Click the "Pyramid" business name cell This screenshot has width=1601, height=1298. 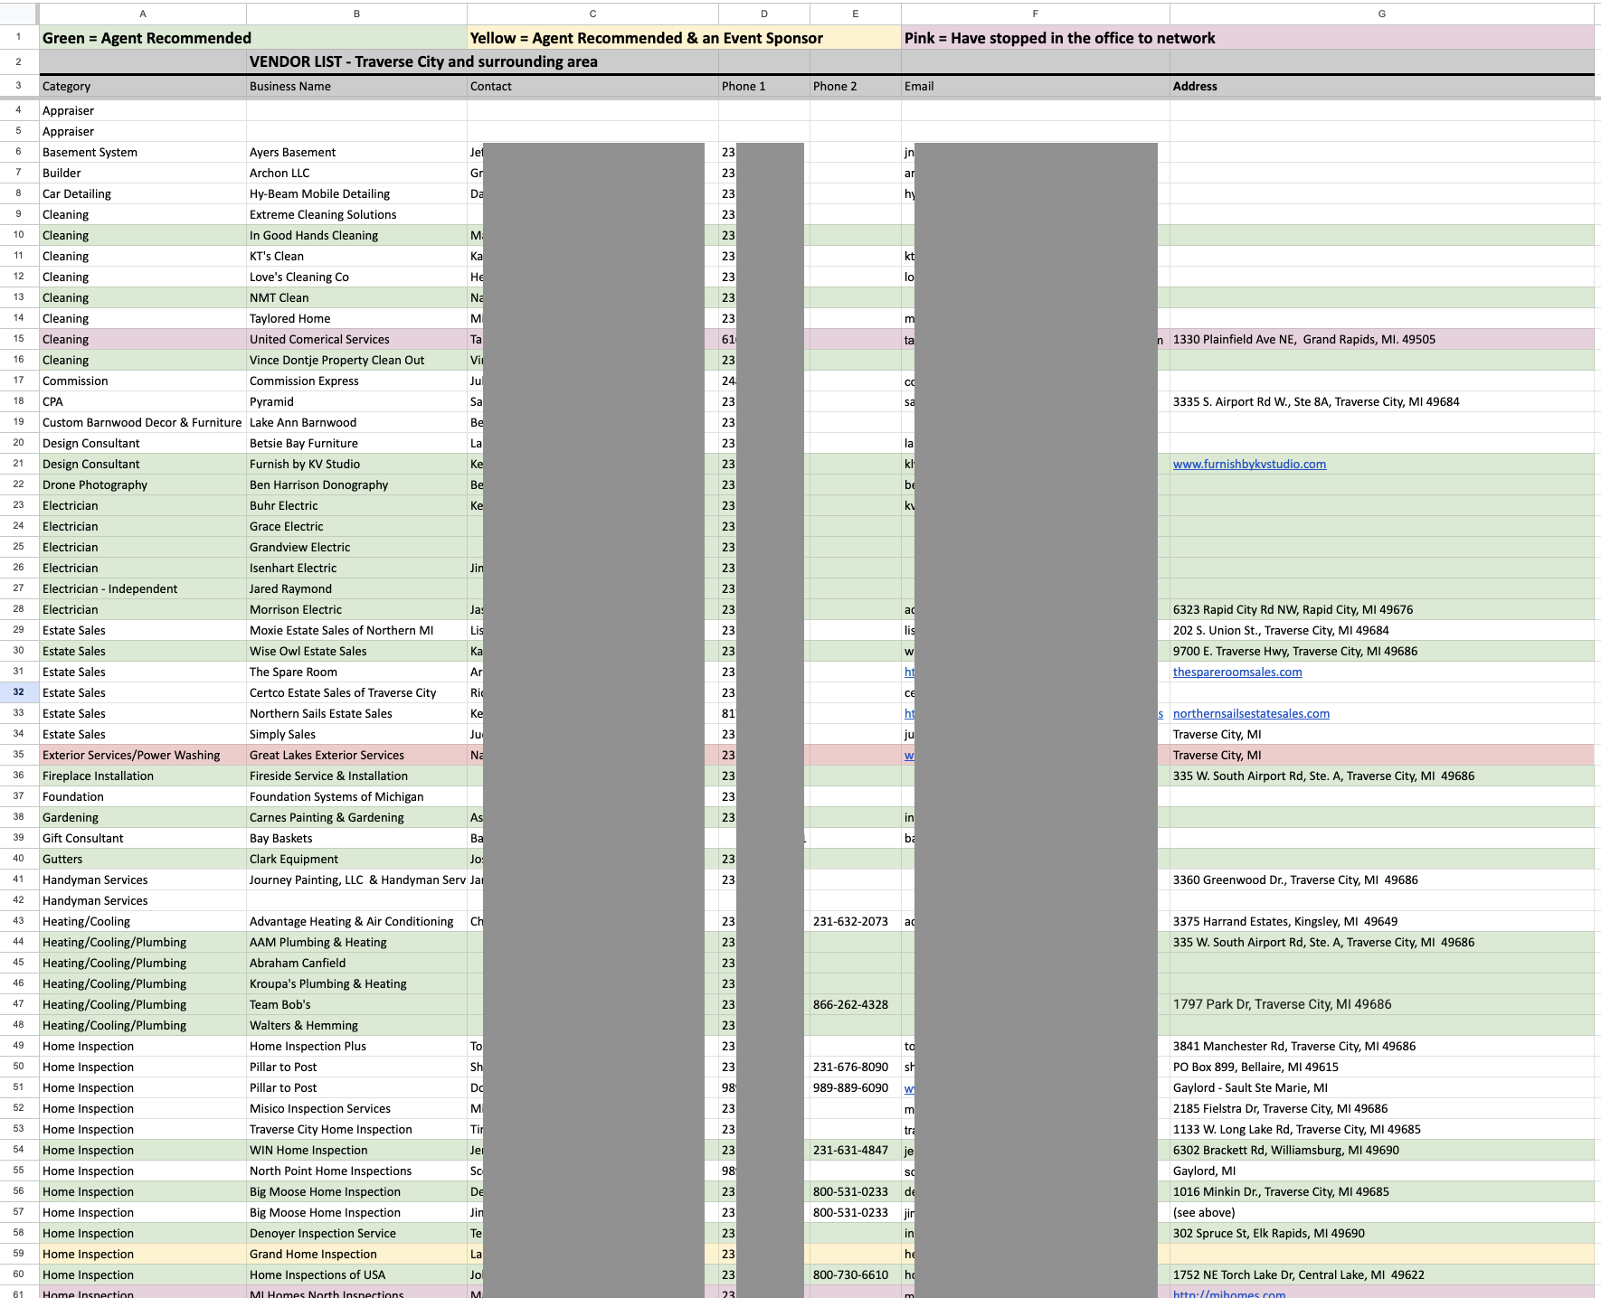356,401
